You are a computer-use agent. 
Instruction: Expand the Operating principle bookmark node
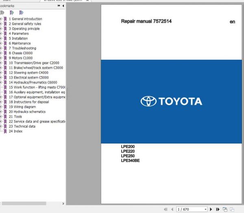[x=1, y=29]
